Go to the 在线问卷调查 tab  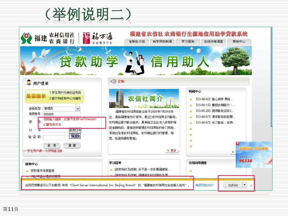pyautogui.click(x=213, y=42)
